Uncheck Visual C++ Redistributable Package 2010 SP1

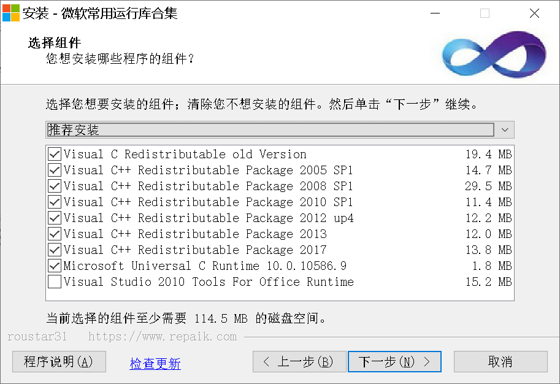point(55,202)
